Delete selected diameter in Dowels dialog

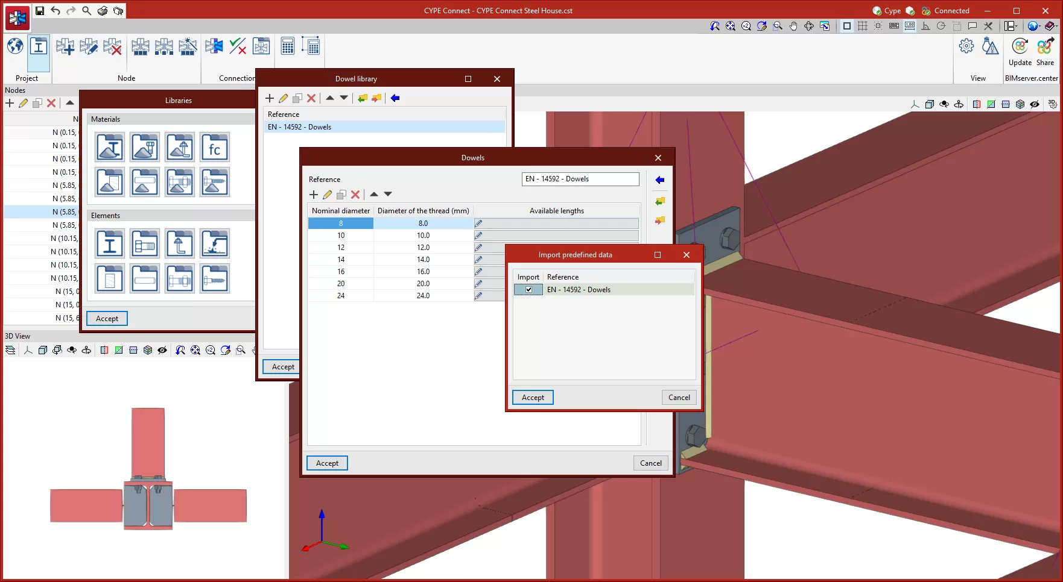tap(355, 195)
